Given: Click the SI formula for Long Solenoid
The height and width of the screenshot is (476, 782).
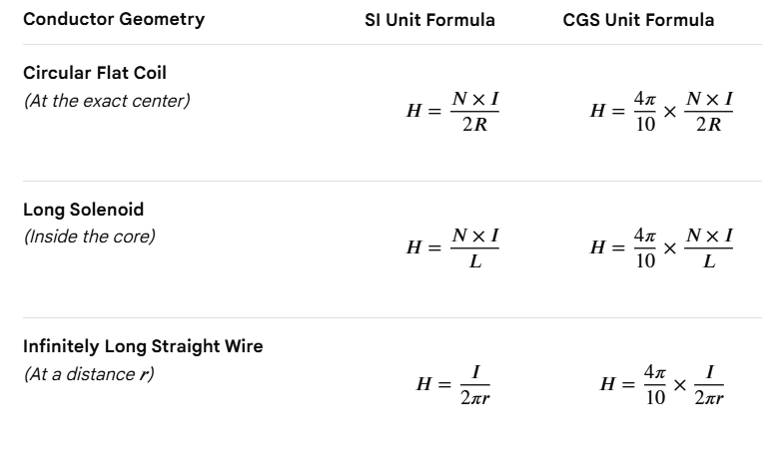Looking at the screenshot, I should click(452, 247).
